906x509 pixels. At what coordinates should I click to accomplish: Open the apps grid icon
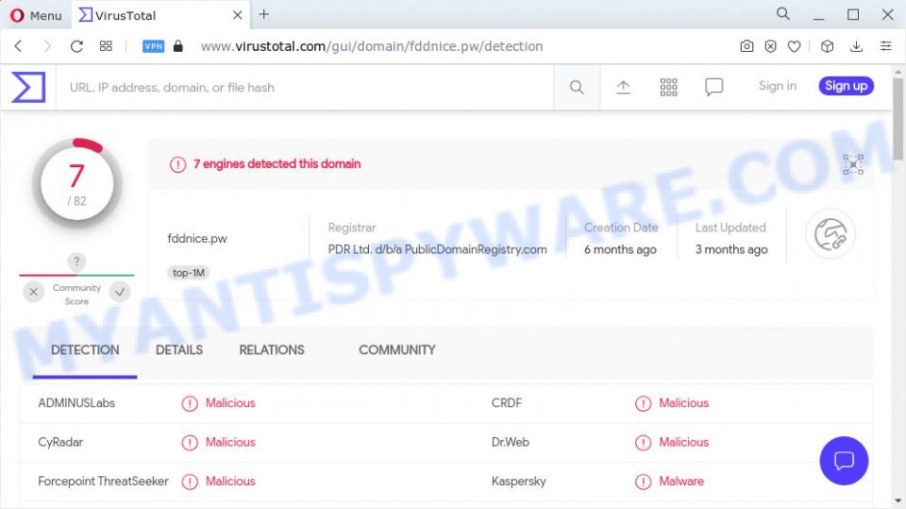(x=668, y=87)
